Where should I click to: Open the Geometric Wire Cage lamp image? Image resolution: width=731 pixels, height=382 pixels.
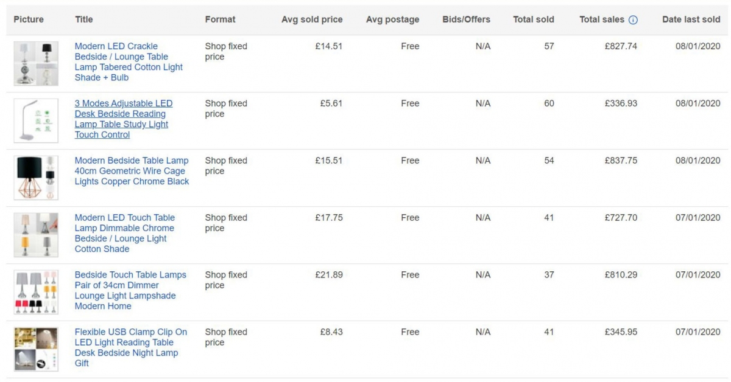click(x=36, y=178)
